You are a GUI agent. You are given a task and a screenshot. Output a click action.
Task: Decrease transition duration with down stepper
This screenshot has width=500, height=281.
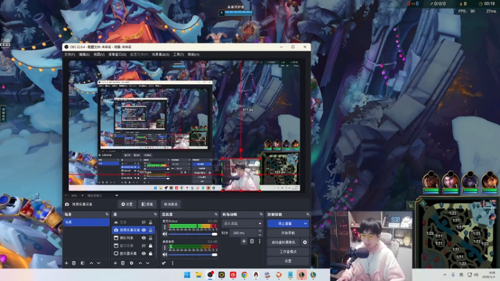[x=260, y=235]
